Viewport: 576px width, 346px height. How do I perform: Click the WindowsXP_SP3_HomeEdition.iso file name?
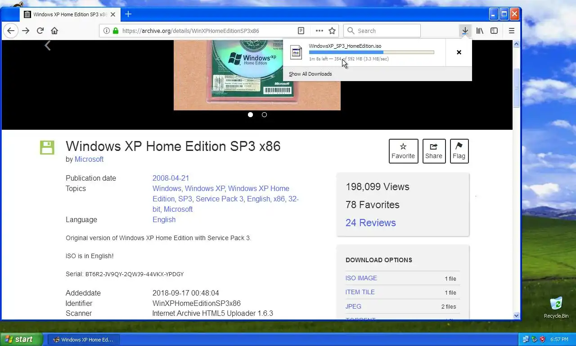coord(345,46)
